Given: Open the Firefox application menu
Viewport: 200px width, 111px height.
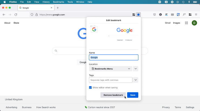Looking at the screenshot, I should [x=13, y=2].
